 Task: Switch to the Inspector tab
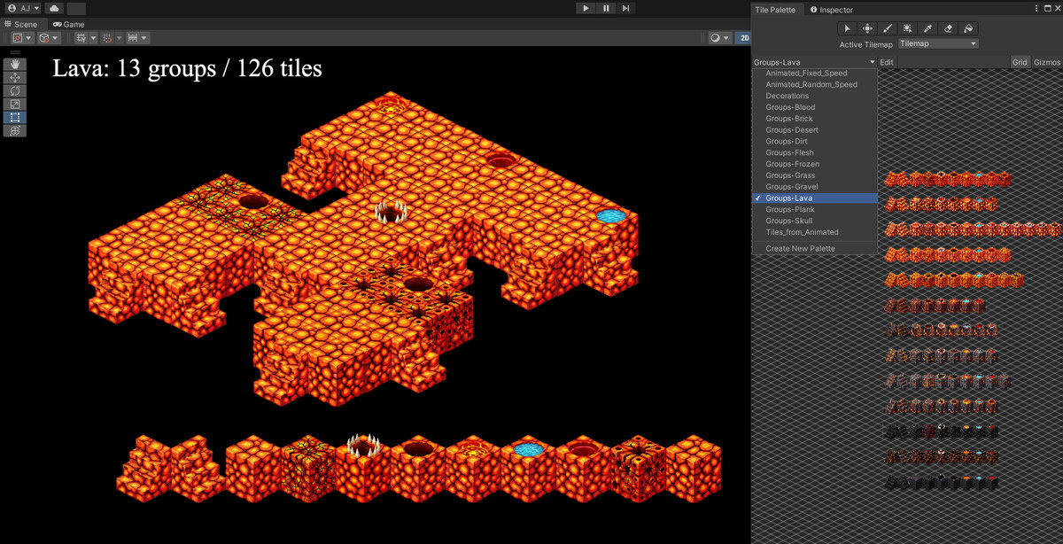(839, 10)
